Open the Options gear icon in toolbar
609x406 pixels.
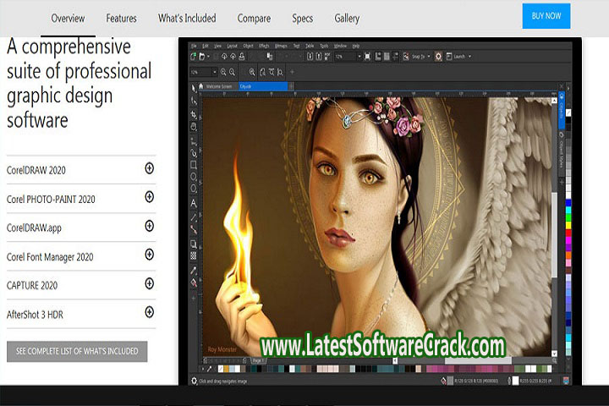(438, 57)
